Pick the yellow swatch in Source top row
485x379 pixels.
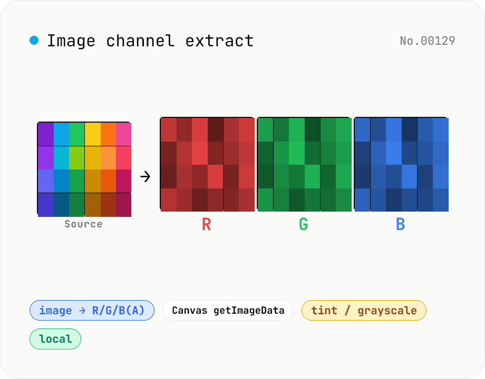pyautogui.click(x=92, y=134)
